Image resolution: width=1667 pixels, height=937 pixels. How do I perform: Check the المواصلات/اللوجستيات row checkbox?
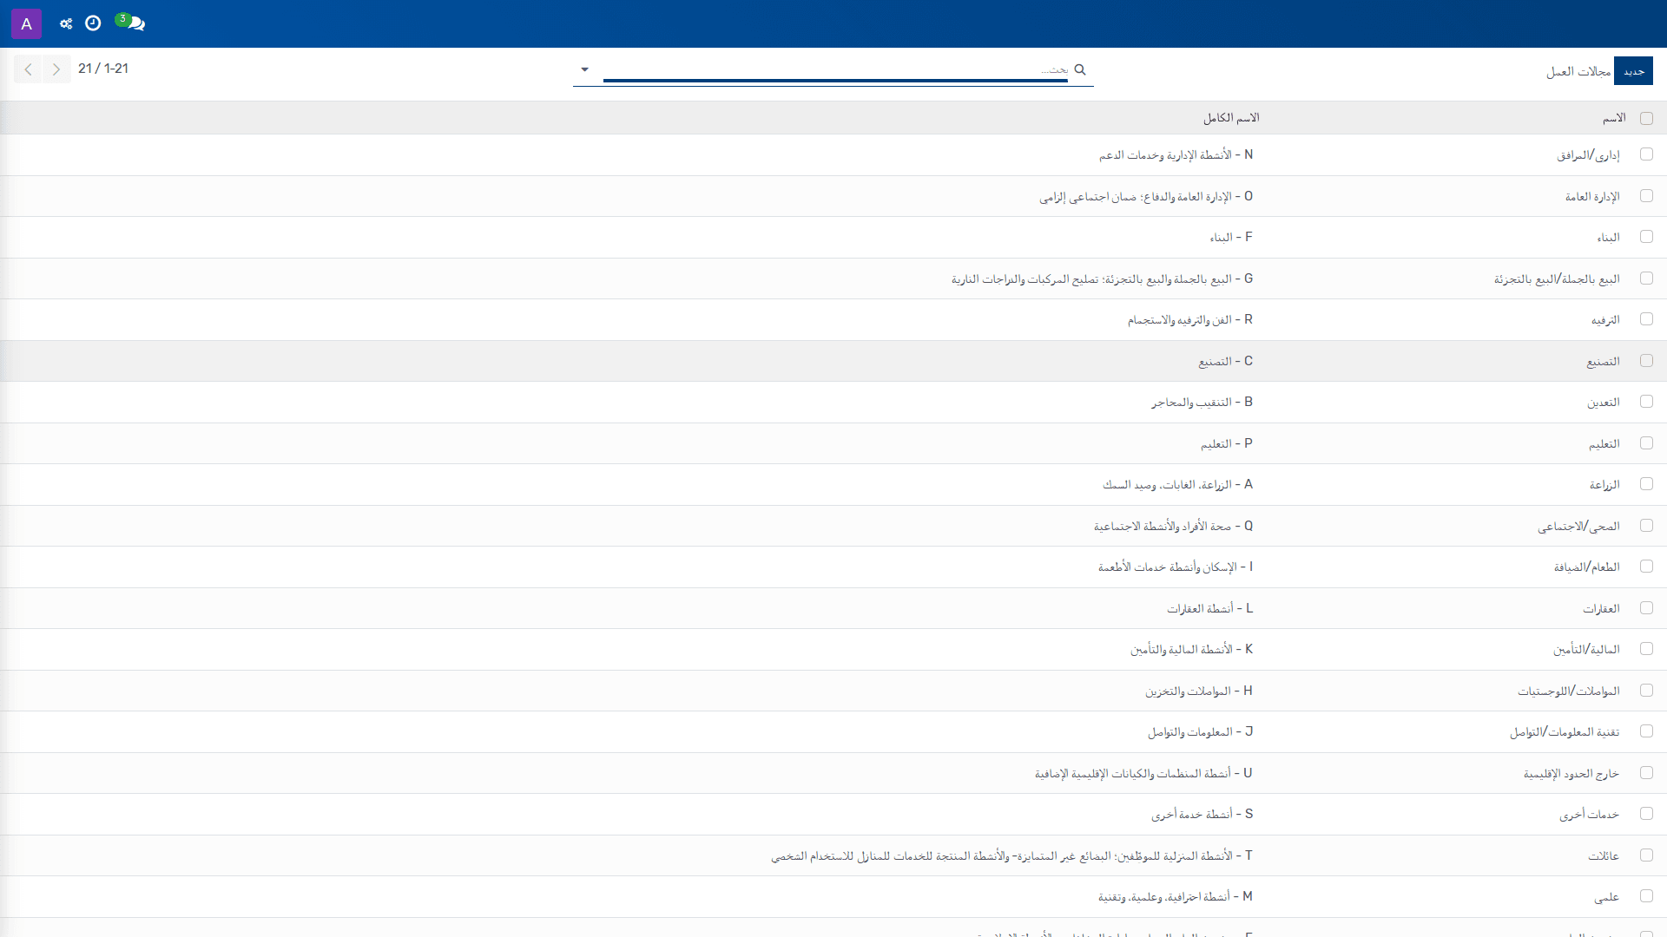(x=1646, y=691)
